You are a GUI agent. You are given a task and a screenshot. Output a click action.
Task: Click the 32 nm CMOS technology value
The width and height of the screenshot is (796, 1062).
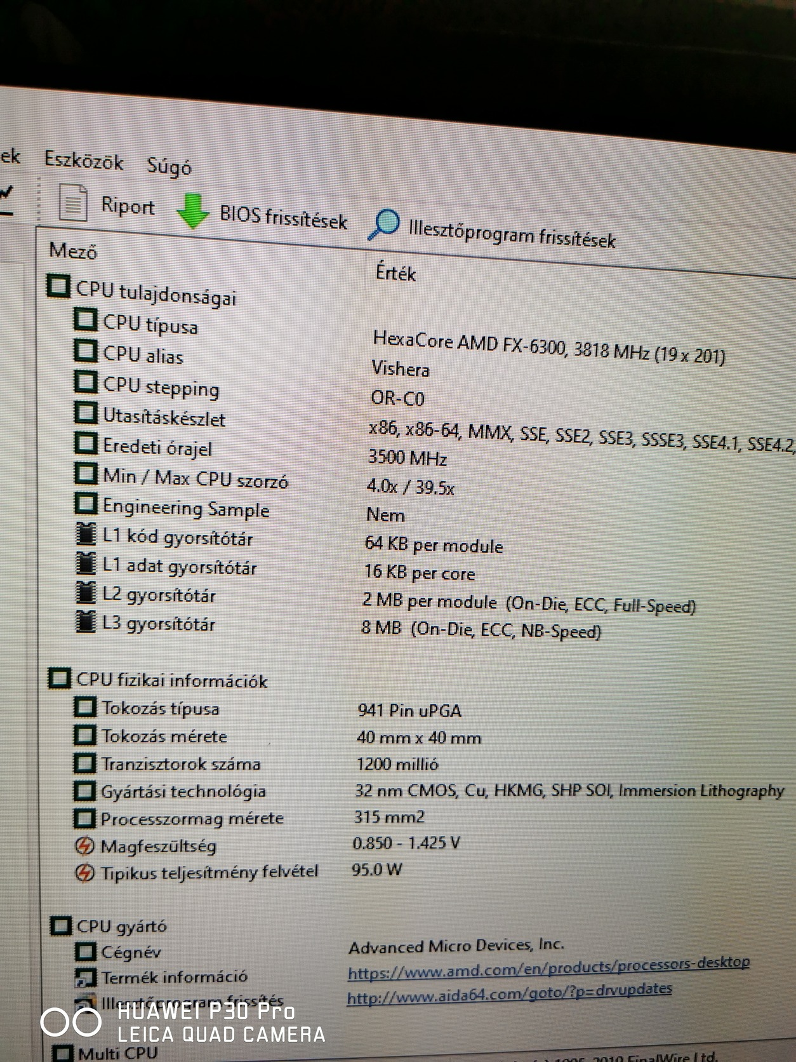tap(570, 791)
